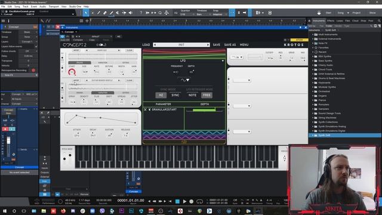Select the Eraser tool in the toolbar

(x=105, y=13)
